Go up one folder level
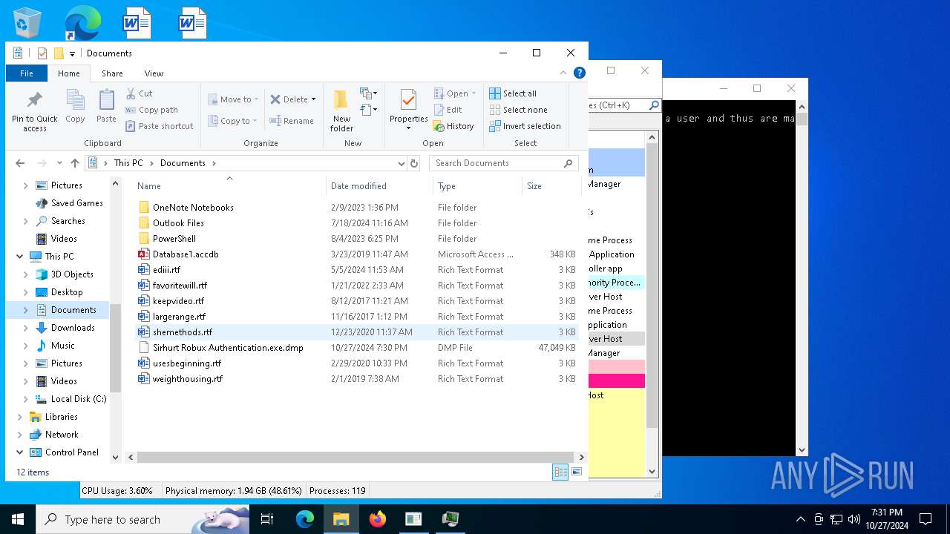 [74, 163]
